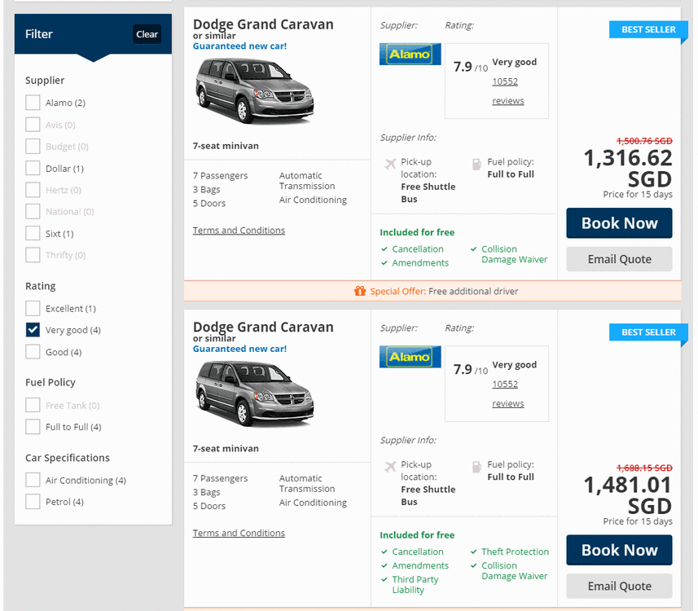The height and width of the screenshot is (611, 698).
Task: Email Quote for the 1,316.62 SGD car
Action: coord(619,259)
